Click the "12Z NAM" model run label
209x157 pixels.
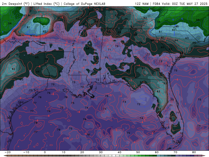point(142,4)
